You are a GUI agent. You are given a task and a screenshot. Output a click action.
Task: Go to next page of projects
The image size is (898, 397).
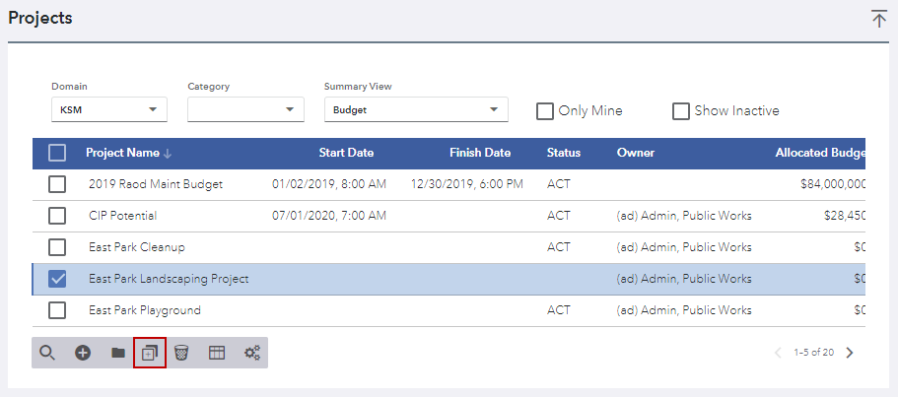coord(850,353)
